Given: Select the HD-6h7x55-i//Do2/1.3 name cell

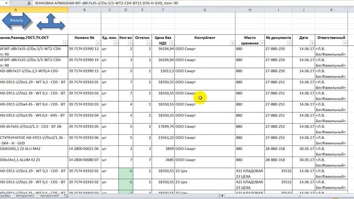Looking at the screenshot, I should pos(34,129).
